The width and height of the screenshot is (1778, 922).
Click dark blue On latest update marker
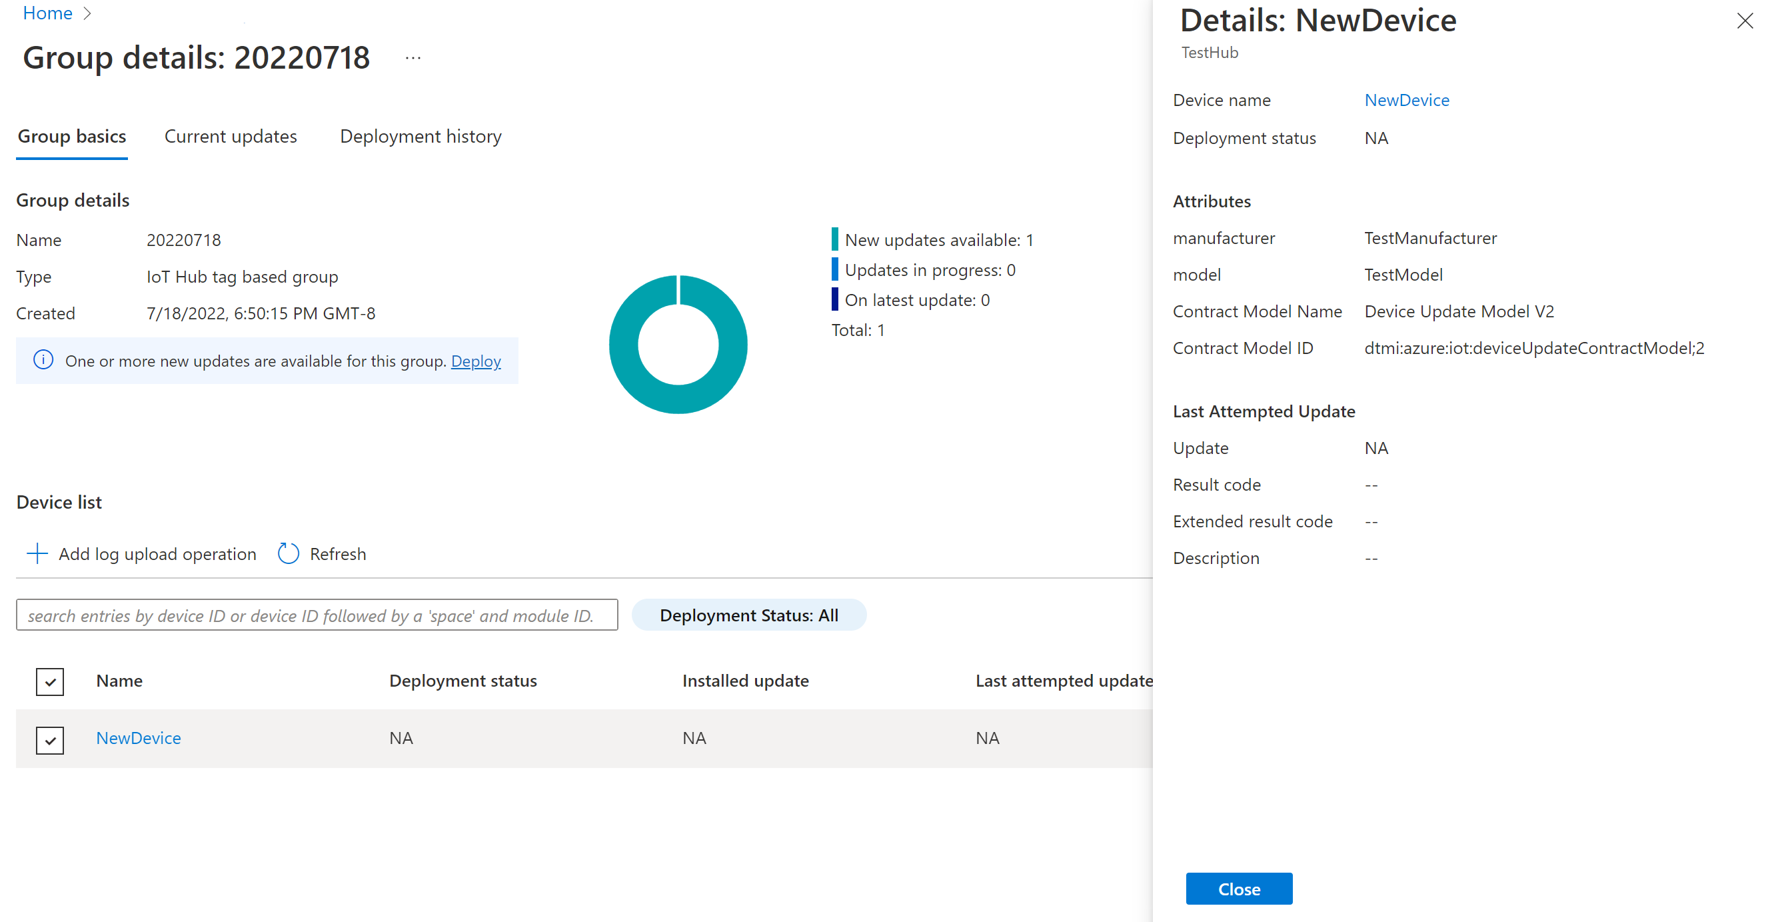pos(834,300)
